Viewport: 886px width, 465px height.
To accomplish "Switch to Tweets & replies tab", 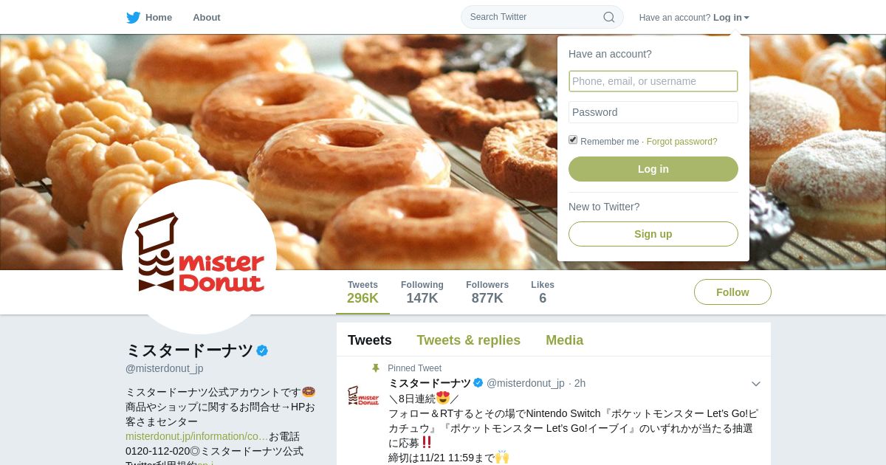I will pos(469,340).
